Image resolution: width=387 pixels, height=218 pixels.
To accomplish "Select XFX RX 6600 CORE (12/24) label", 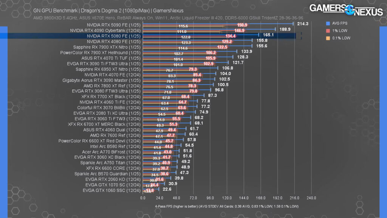I will coord(113,168).
